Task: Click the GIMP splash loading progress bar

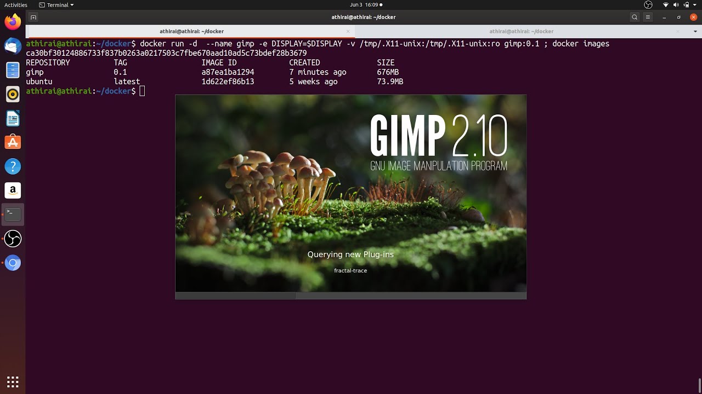Action: pos(351,296)
